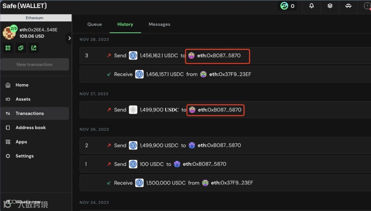Image resolution: width=371 pixels, height=211 pixels.
Task: Open the Nov 27 Send 1,499,900 USDC transaction
Action: pyautogui.click(x=225, y=110)
